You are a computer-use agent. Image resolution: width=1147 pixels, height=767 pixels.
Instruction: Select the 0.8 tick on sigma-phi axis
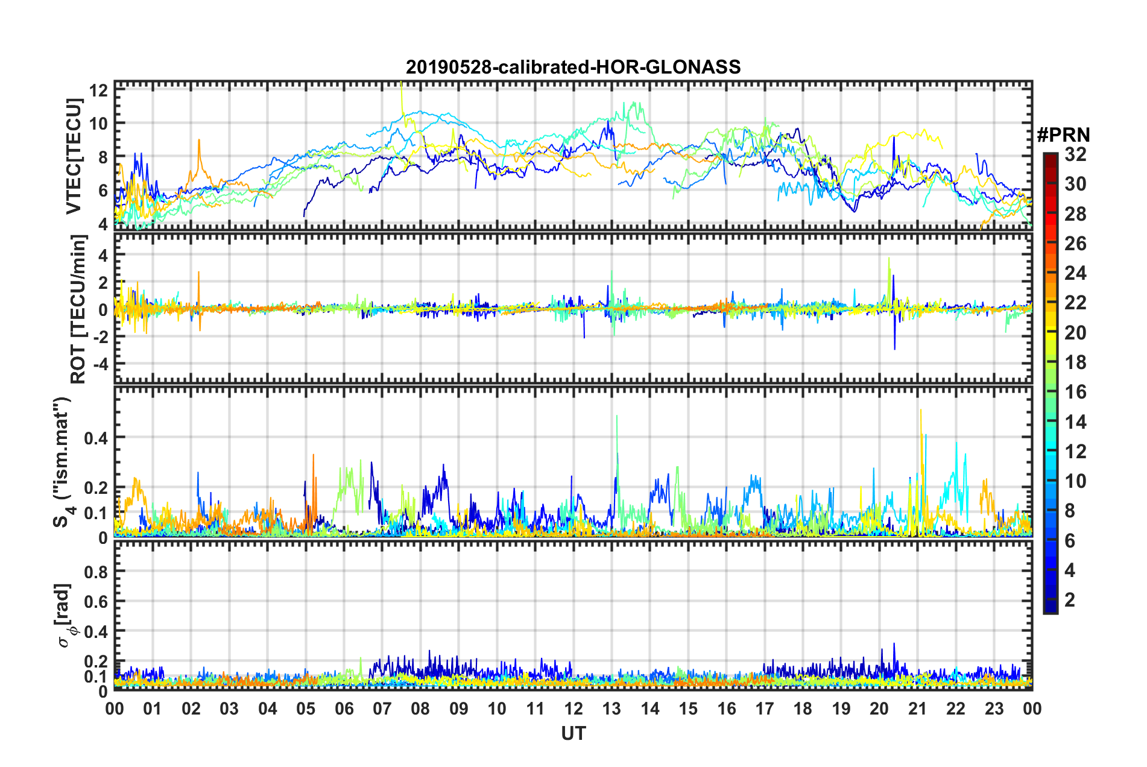pos(96,572)
